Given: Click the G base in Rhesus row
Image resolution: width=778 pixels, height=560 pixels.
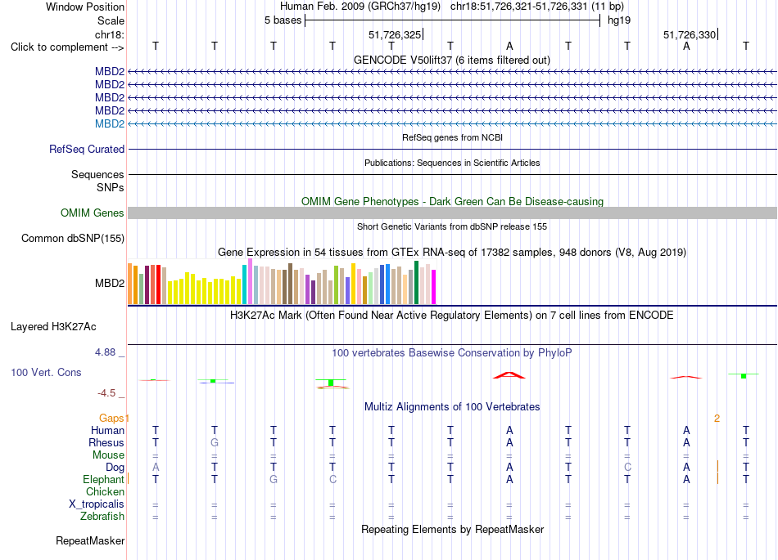Looking at the screenshot, I should (x=215, y=442).
